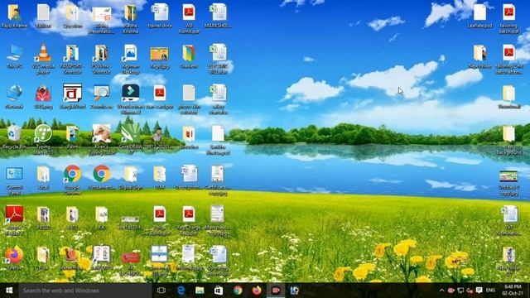
Task: Open Task View from the taskbar
Action: 161,291
